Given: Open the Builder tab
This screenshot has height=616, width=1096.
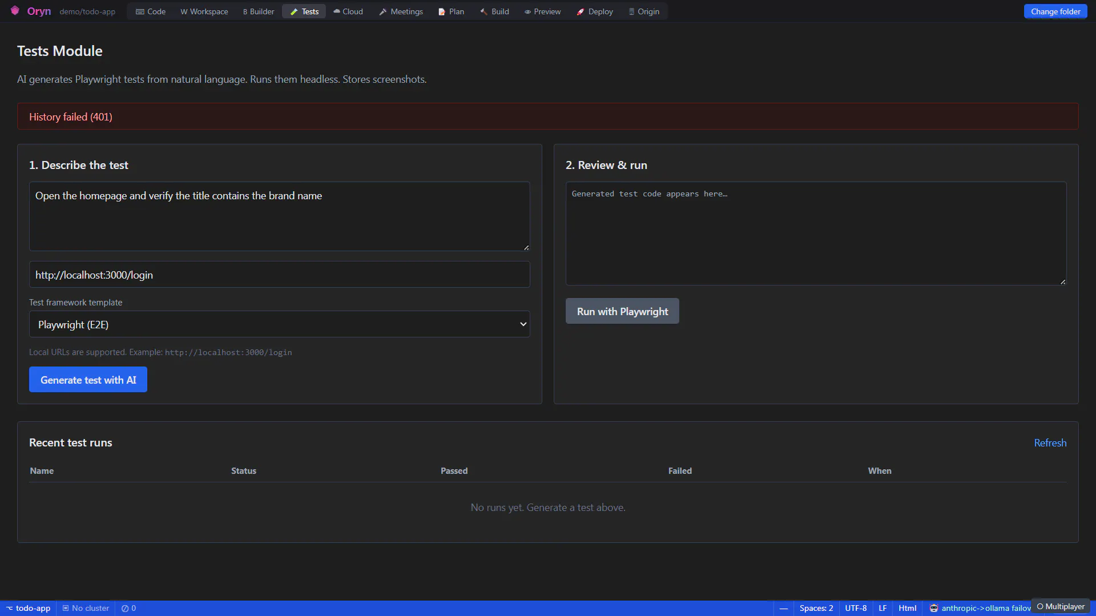Looking at the screenshot, I should pyautogui.click(x=258, y=11).
